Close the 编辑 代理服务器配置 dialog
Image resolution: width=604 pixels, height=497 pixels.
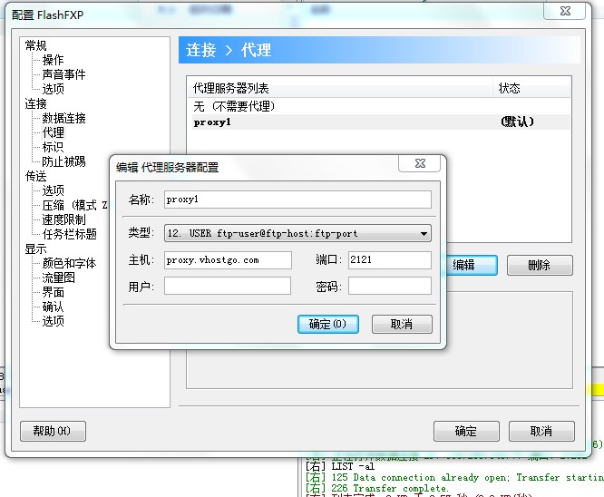(420, 164)
